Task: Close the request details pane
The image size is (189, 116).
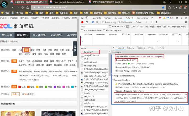Action: pos(113,48)
